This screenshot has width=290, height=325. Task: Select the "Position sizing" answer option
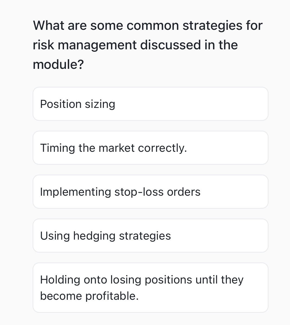point(150,104)
